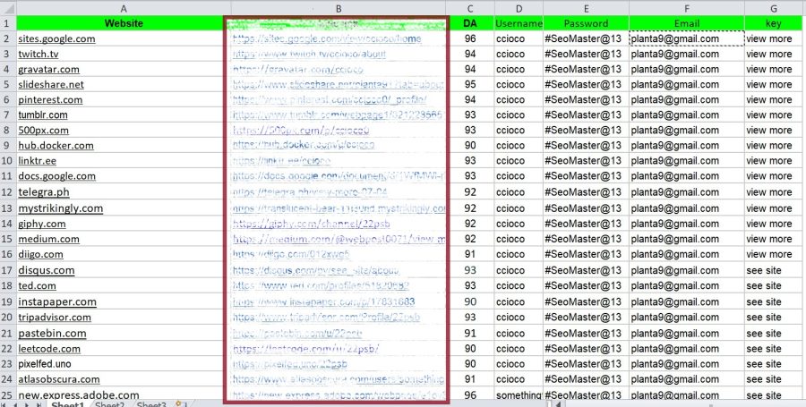This screenshot has height=407, width=806.
Task: Select the password cell in medium.com row
Action: [x=586, y=239]
